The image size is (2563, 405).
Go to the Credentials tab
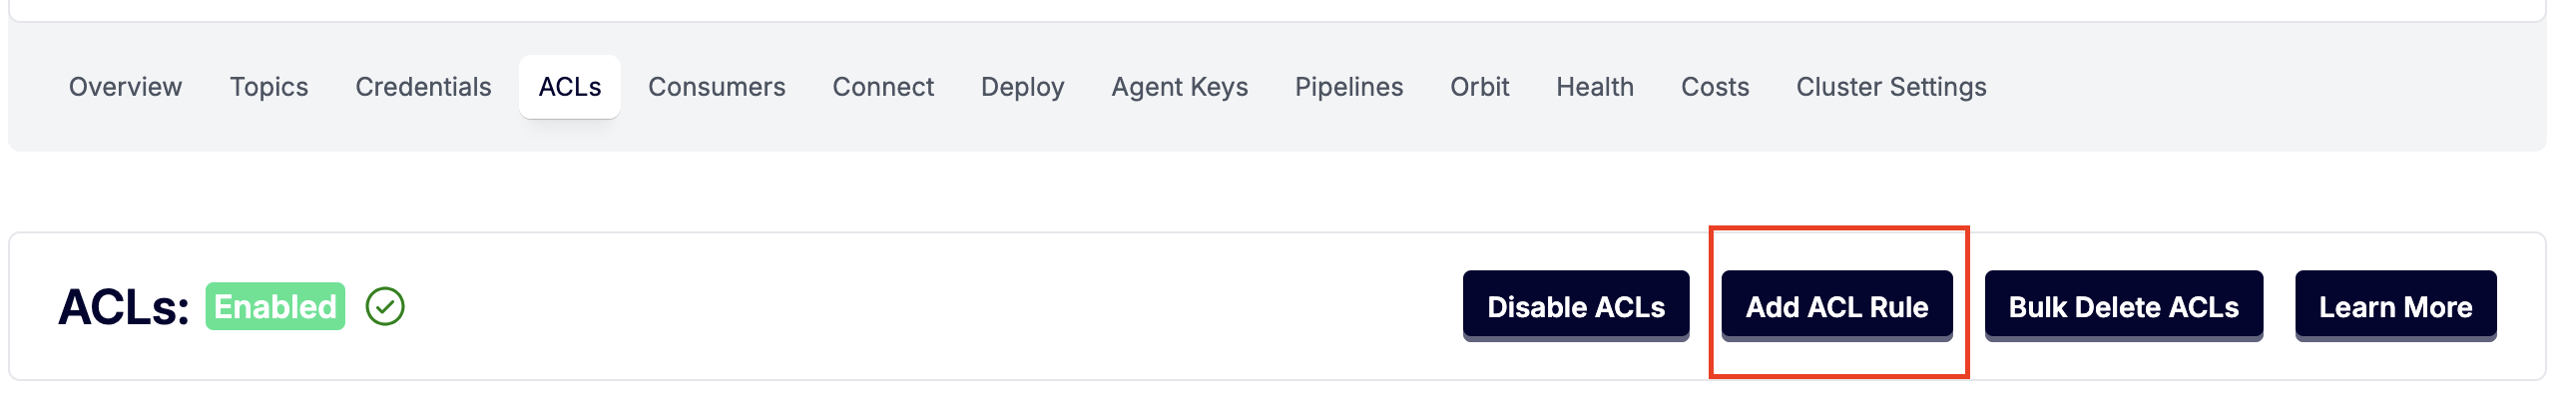click(x=423, y=87)
